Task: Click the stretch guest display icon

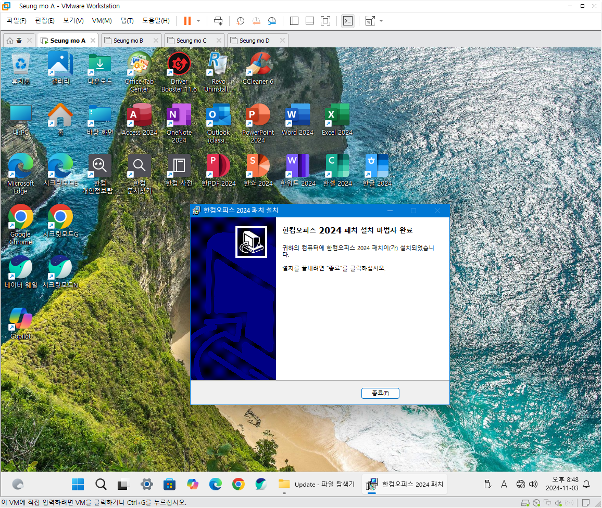Action: (x=370, y=21)
